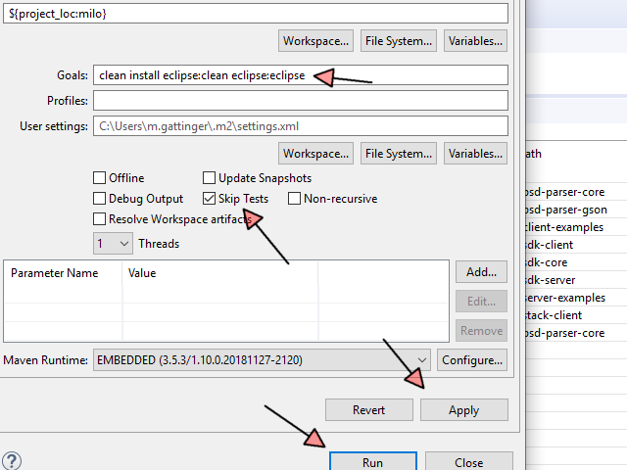Click the Edit... parameter button

tap(481, 302)
